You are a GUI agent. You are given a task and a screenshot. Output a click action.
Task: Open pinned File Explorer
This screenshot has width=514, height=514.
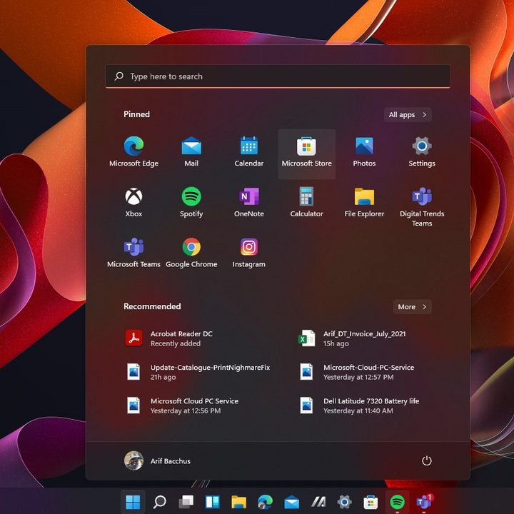pyautogui.click(x=364, y=203)
